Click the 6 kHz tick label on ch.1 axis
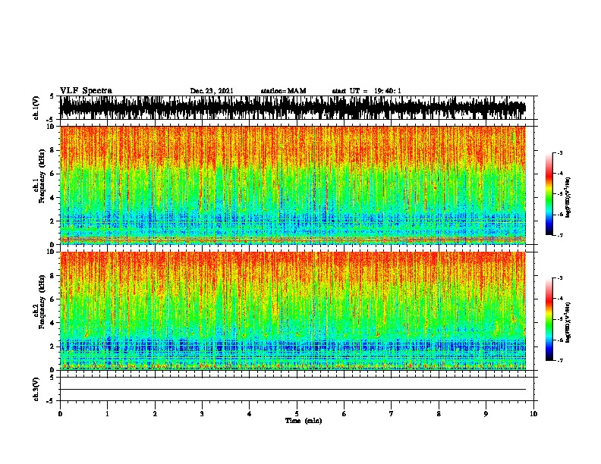Viewport: 601px width, 464px height. coord(52,174)
